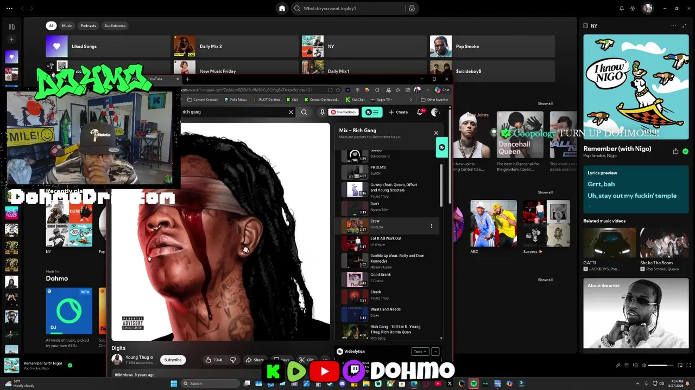Screen dimensions: 695x390
Task: Open Spotify icon in Windows taskbar
Action: pos(473,383)
